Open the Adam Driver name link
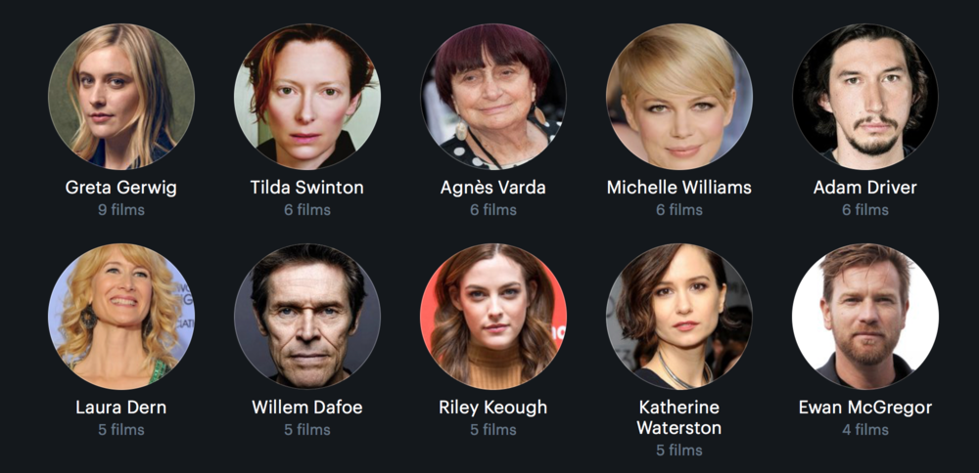 pos(865,188)
